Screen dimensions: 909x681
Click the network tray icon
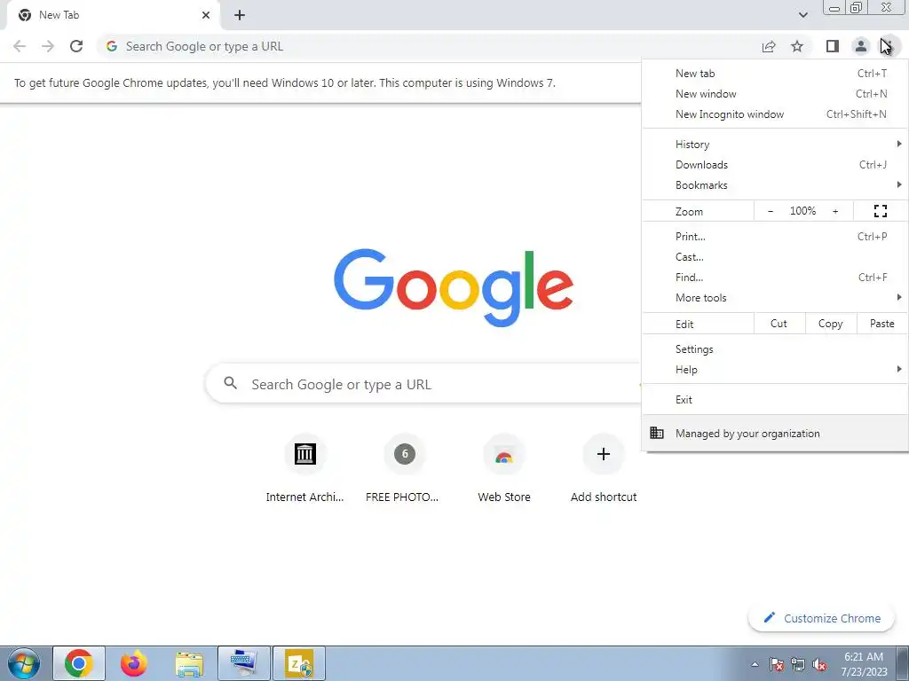[x=798, y=664]
